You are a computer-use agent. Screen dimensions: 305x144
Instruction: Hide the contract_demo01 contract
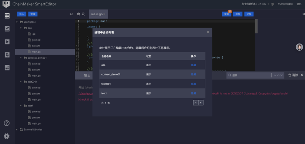pyautogui.click(x=194, y=74)
